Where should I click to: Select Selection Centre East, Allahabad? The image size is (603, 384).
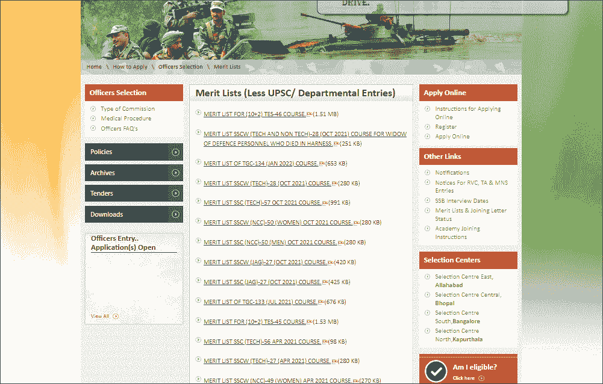point(464,280)
